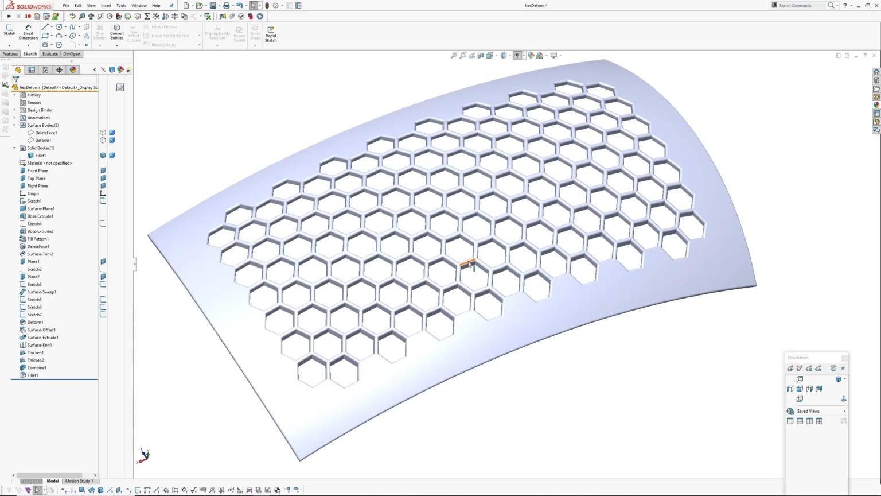This screenshot has width=881, height=496.
Task: Open the File menu
Action: click(x=66, y=5)
